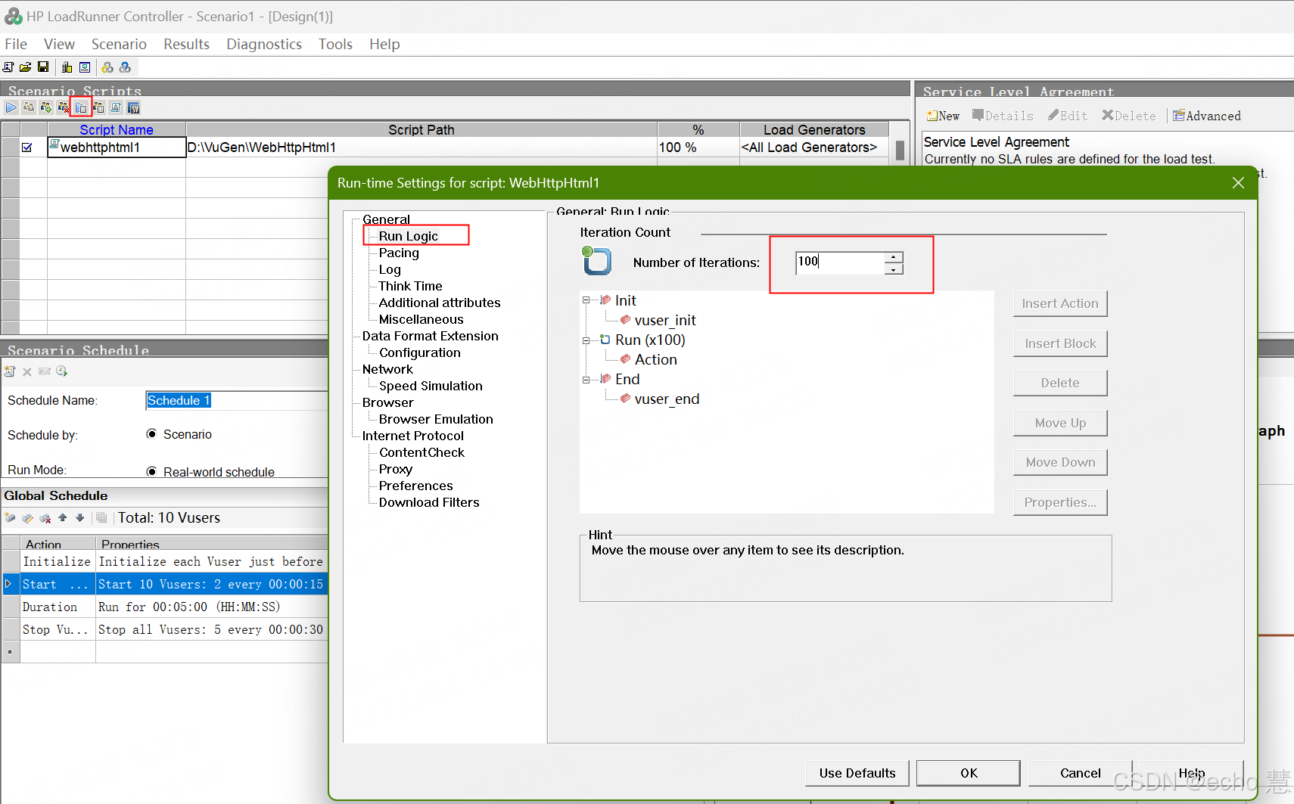1294x804 pixels.
Task: Click the clock icon in Scenario Schedule toolbar
Action: click(x=62, y=371)
